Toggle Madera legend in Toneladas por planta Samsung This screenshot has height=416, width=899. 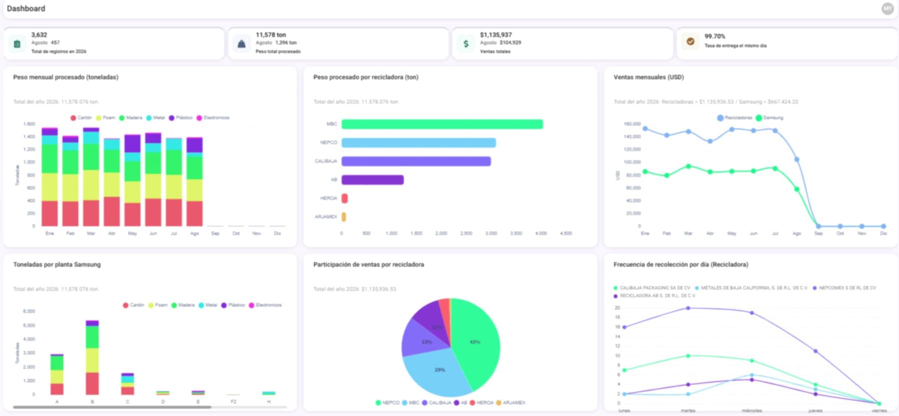pos(183,305)
